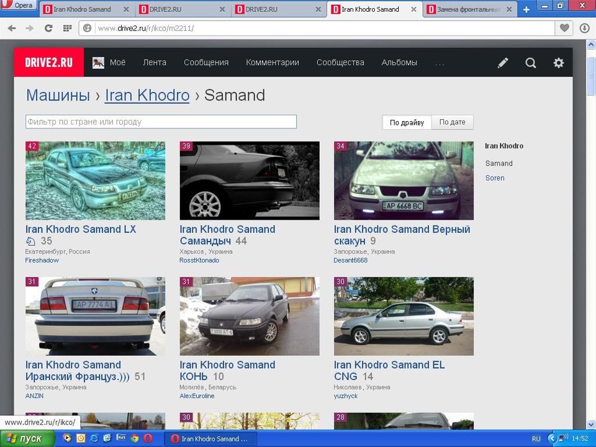Image resolution: width=596 pixels, height=447 pixels.
Task: Navigate to Сообщества
Action: coord(340,62)
